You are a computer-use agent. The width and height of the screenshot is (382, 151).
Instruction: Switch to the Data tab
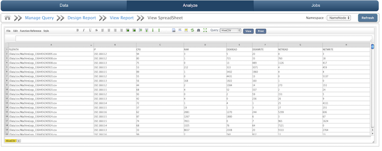(x=64, y=6)
